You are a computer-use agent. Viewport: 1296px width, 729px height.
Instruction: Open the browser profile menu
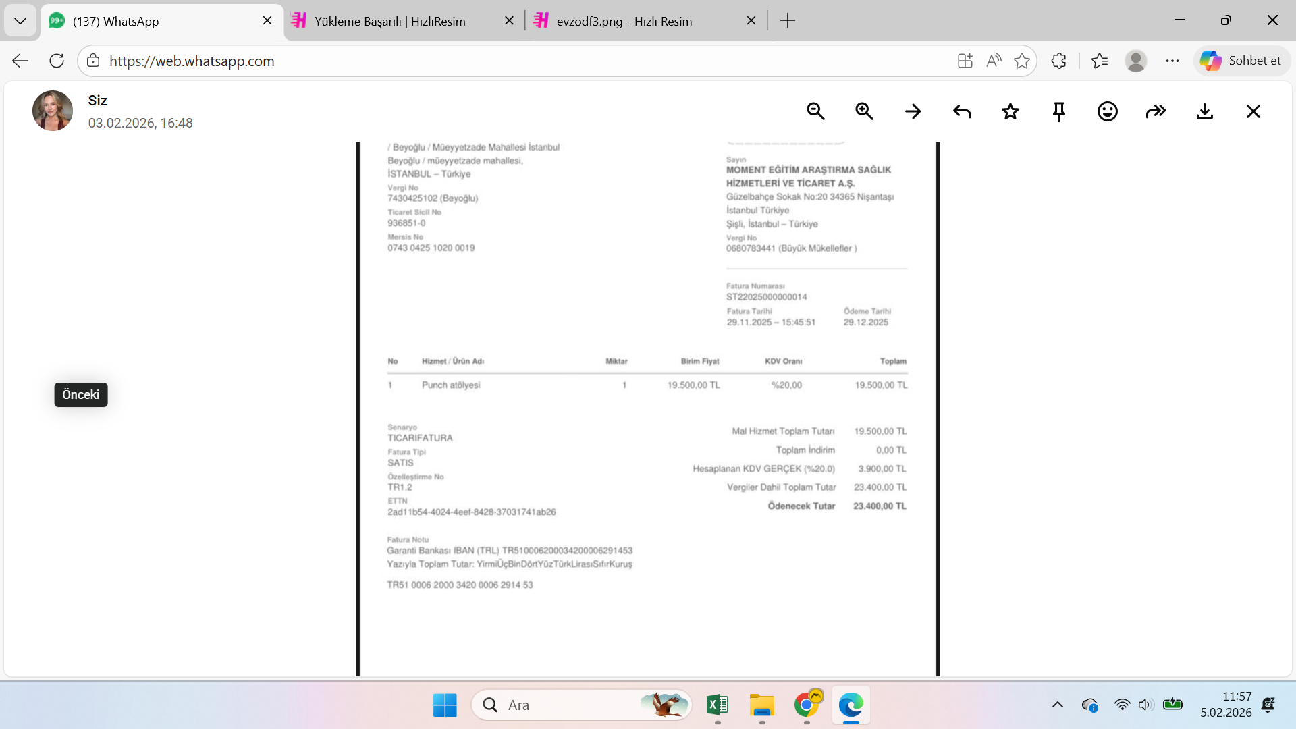pos(1136,61)
